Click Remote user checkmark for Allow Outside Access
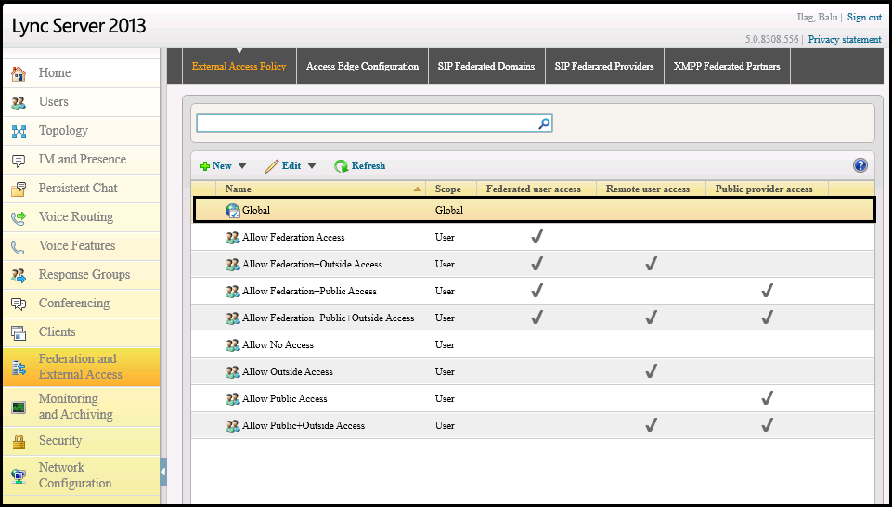Screen dimensions: 892x507 point(652,371)
